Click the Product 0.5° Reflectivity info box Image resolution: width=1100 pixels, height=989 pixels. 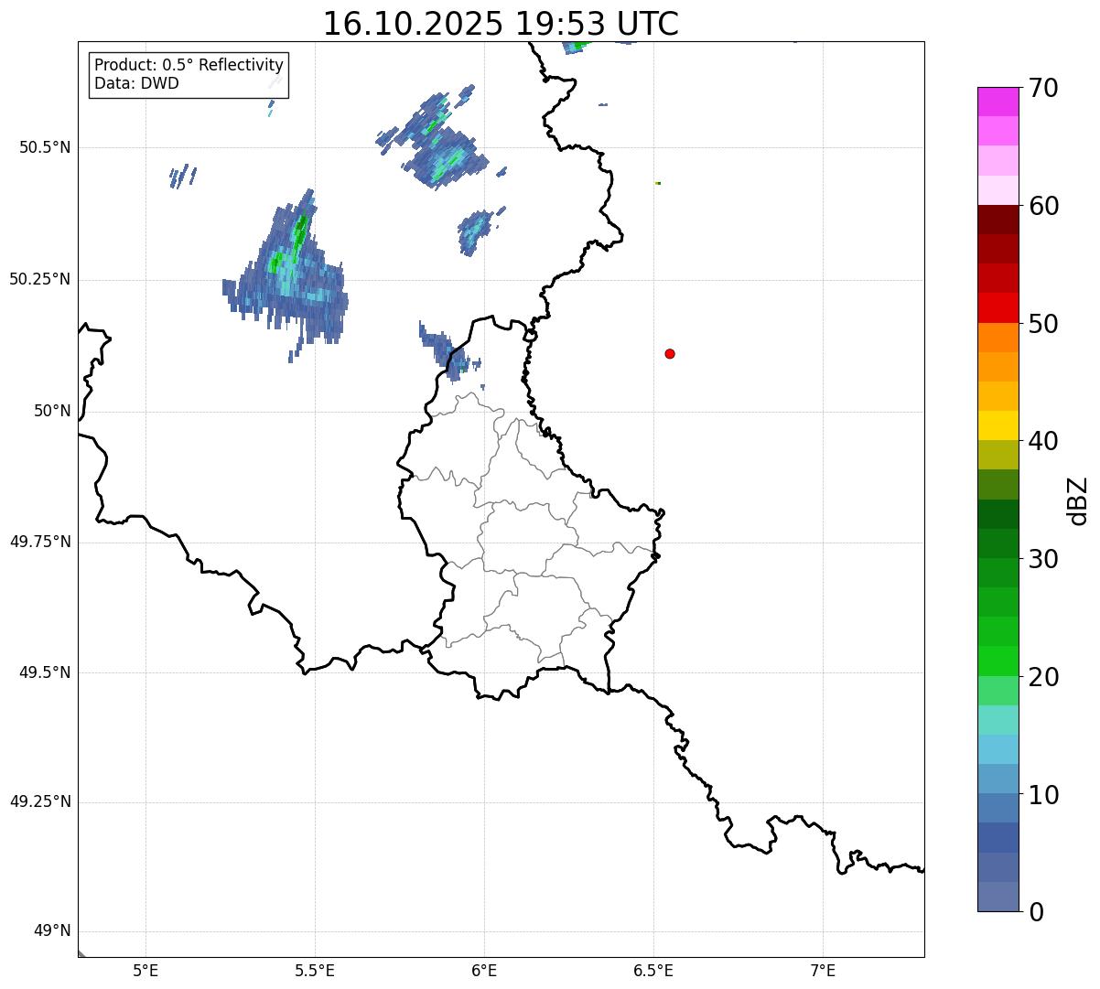pos(189,75)
